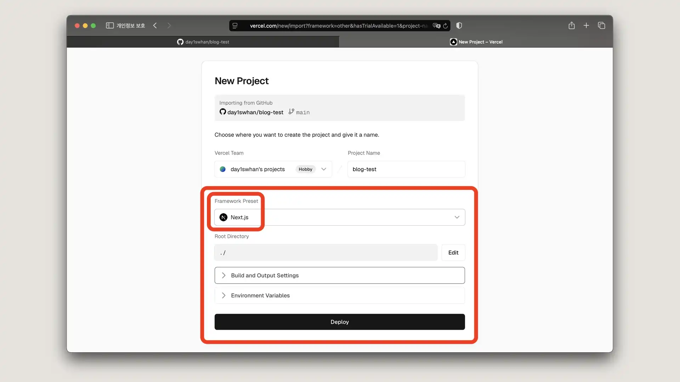Open the Share icon in Safari toolbar

click(x=572, y=25)
